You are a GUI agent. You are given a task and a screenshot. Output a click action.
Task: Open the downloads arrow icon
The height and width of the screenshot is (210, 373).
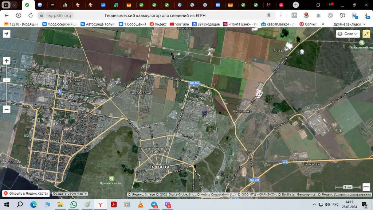point(367,16)
